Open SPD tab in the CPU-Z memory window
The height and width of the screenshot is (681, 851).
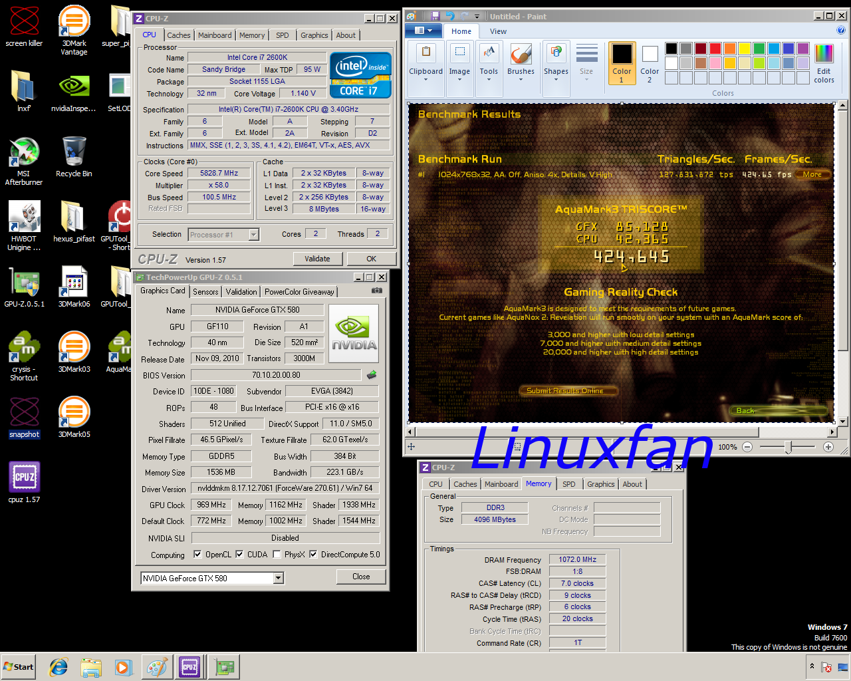569,484
